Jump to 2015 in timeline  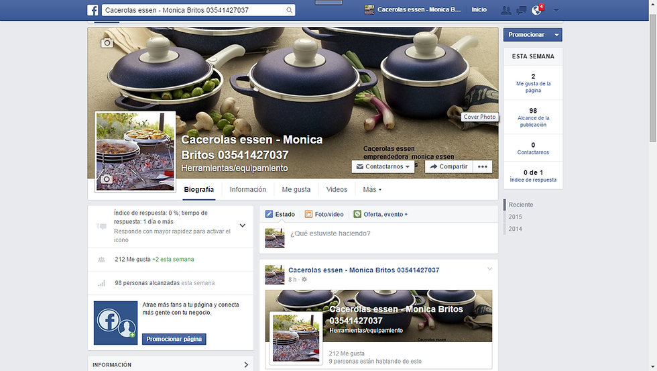point(515,217)
